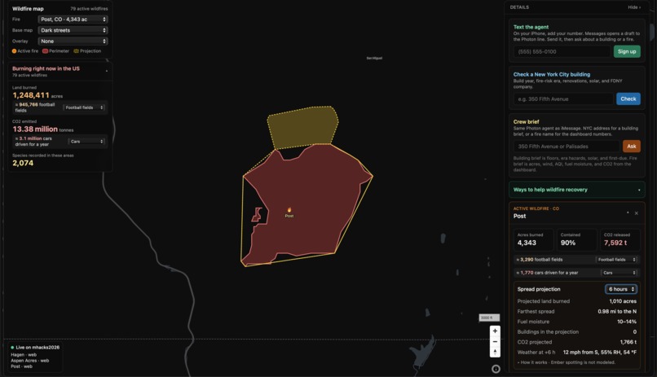Click the small perimeter patch west of the Post marker

click(257, 215)
